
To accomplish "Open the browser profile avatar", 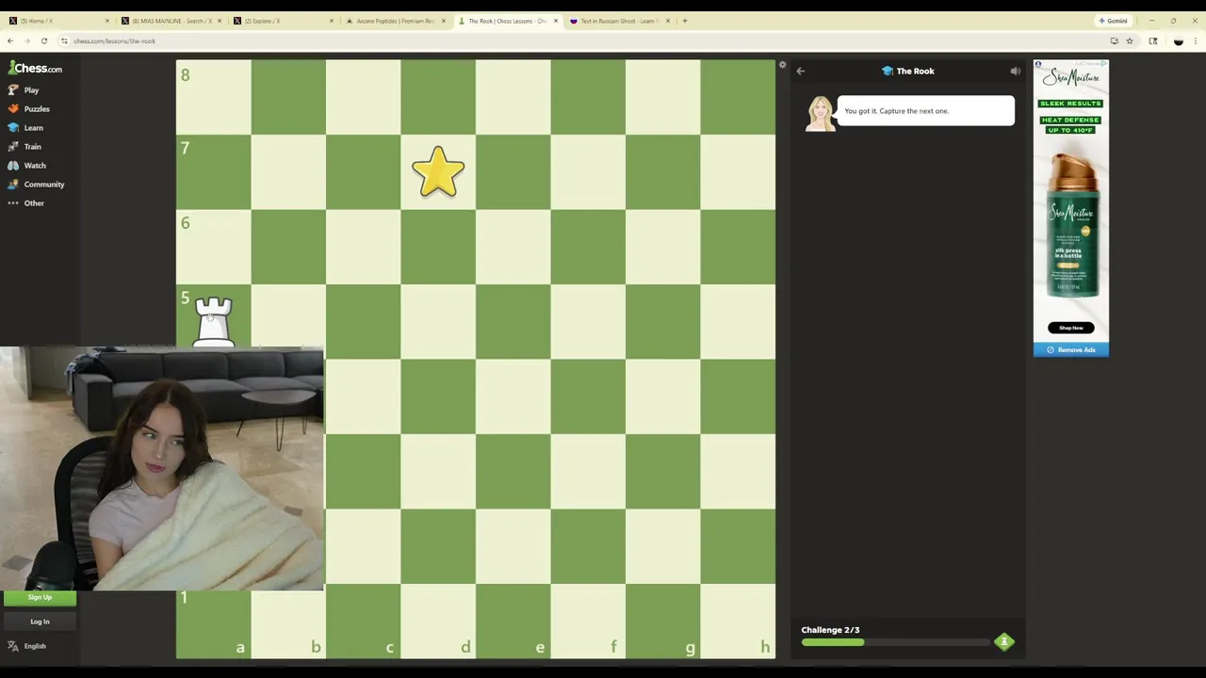I will tap(1178, 40).
